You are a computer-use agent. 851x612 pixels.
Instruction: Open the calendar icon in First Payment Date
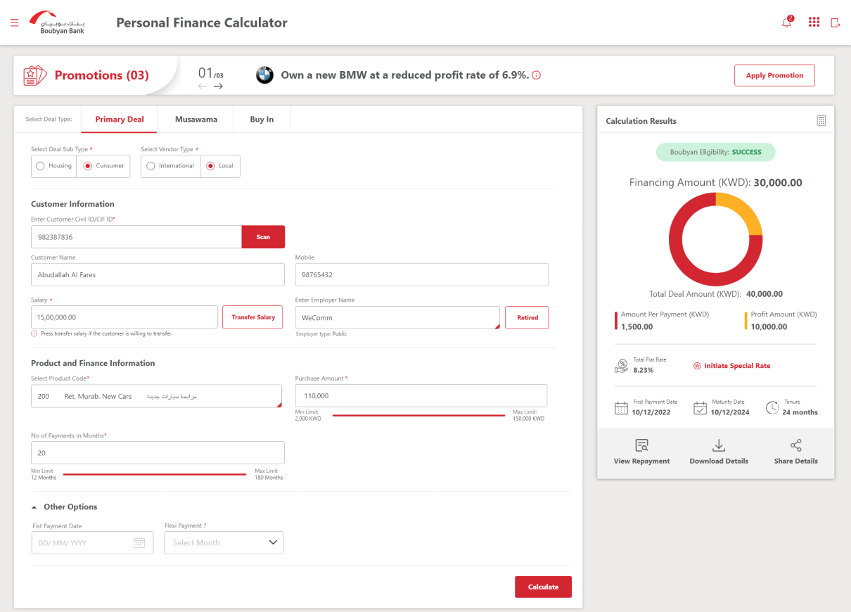tap(139, 542)
